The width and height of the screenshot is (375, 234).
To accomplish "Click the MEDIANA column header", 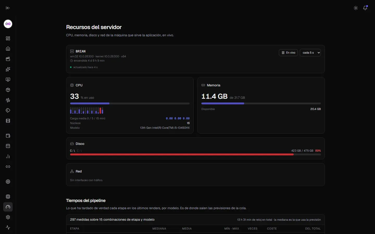I will pos(159,229).
